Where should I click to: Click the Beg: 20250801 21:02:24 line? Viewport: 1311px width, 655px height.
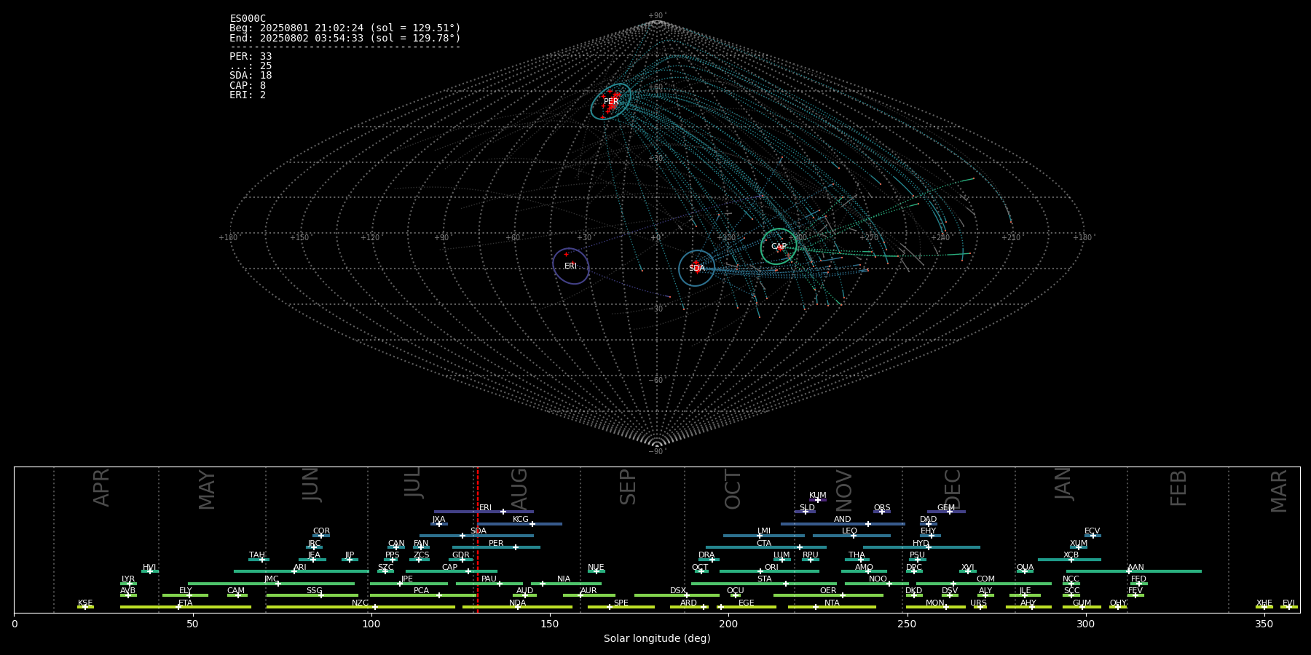coord(345,28)
